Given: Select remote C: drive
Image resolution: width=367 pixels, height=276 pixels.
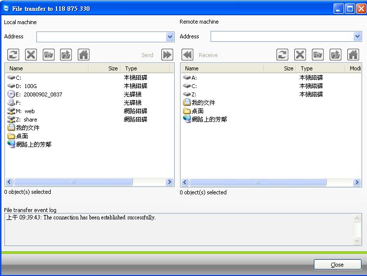Looking at the screenshot, I should pyautogui.click(x=190, y=86).
